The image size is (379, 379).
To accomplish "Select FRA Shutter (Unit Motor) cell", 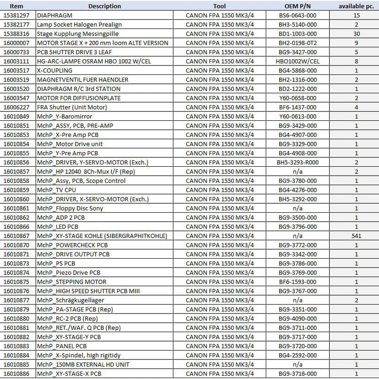I will [104, 107].
